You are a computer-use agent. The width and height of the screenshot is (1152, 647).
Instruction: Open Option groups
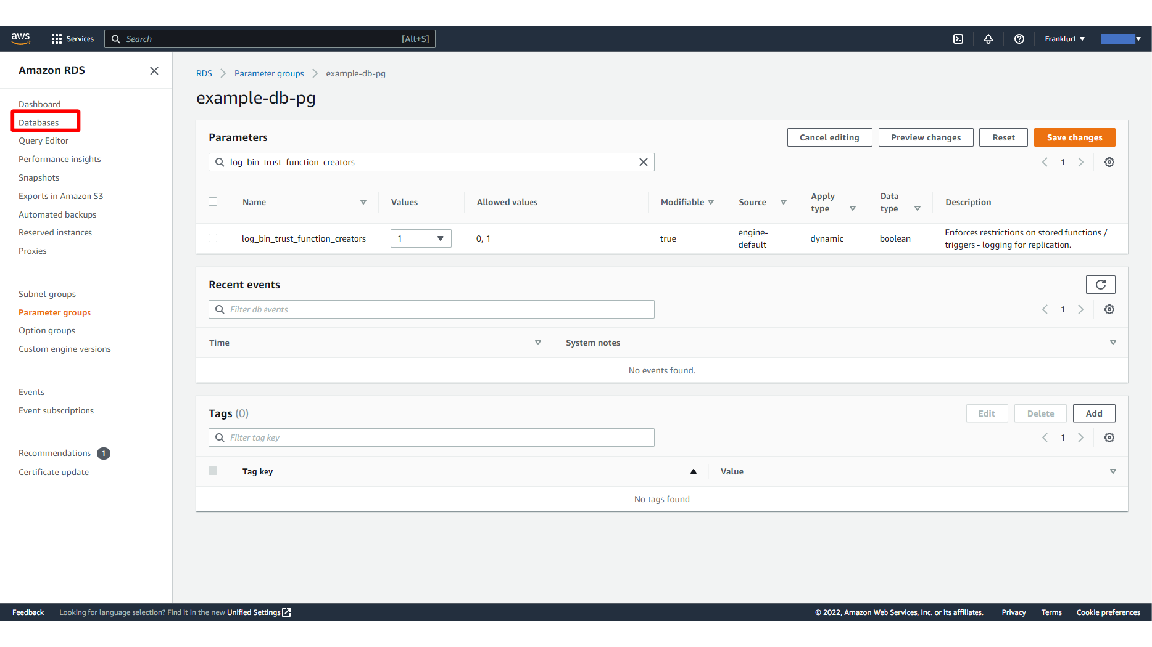click(47, 330)
